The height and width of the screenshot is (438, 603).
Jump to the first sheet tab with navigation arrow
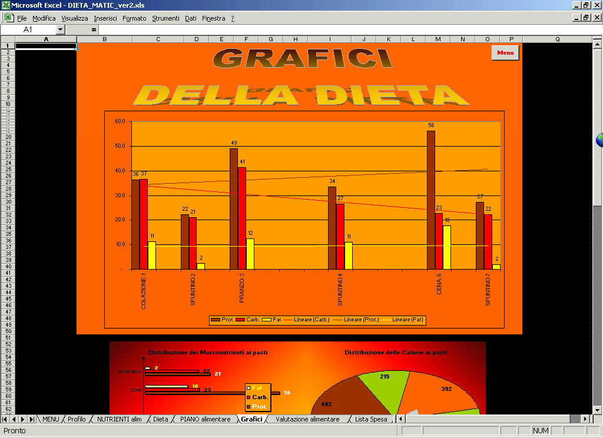(x=5, y=419)
